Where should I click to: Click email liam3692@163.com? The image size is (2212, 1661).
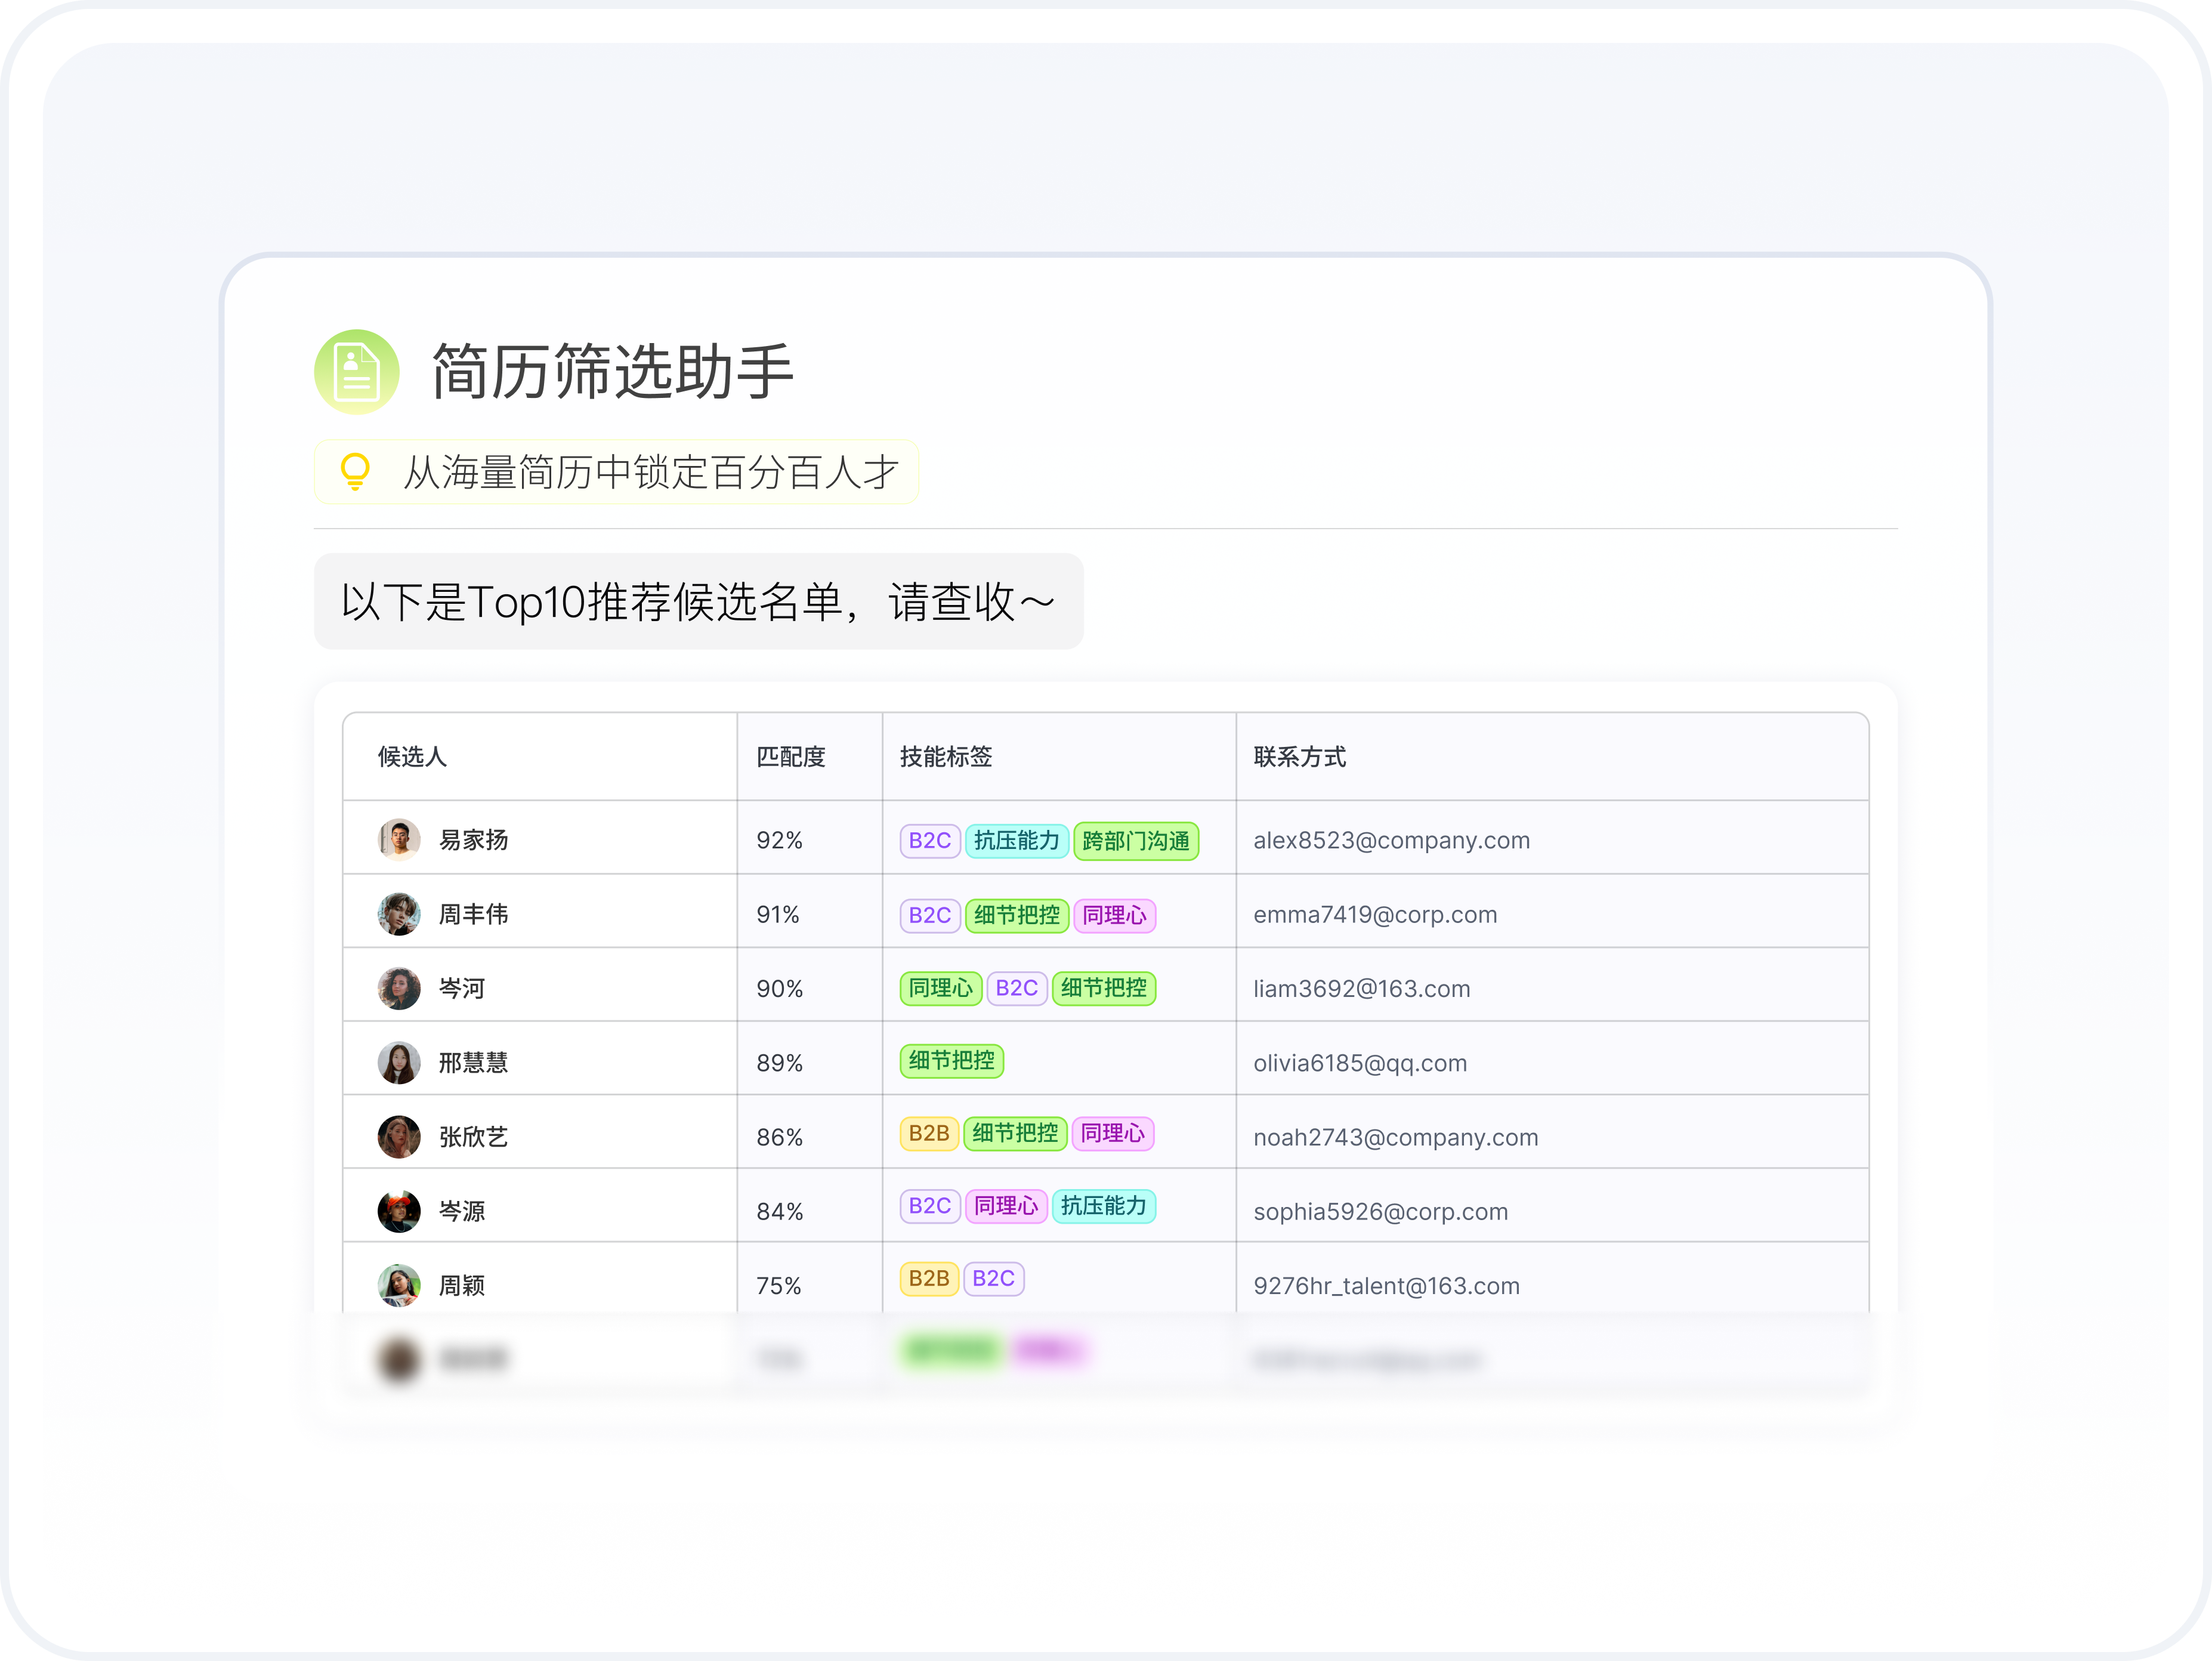pyautogui.click(x=1362, y=988)
